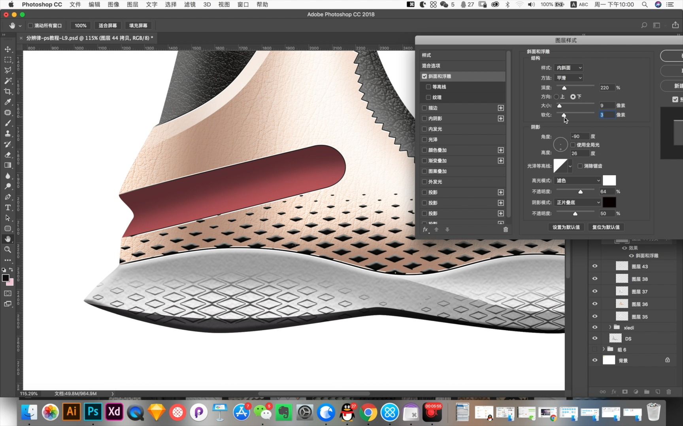Select the Zoom tool in toolbar
Viewport: 683px width, 426px height.
click(8, 250)
